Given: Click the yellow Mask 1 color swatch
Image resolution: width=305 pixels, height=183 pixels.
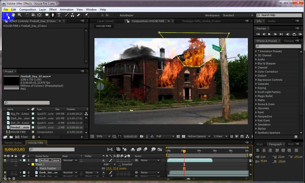Looking at the screenshot, I should [x=33, y=164].
